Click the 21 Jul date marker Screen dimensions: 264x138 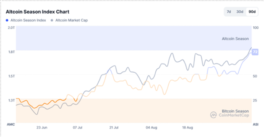click(x=114, y=127)
